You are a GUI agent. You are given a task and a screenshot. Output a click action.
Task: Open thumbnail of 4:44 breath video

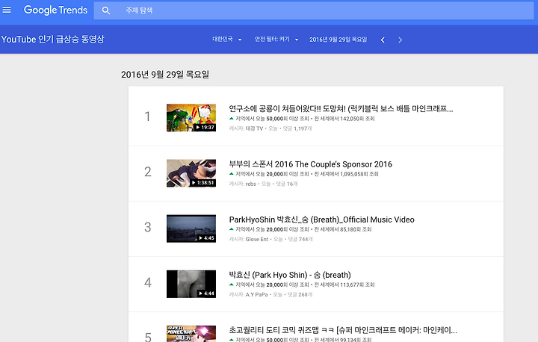point(191,284)
